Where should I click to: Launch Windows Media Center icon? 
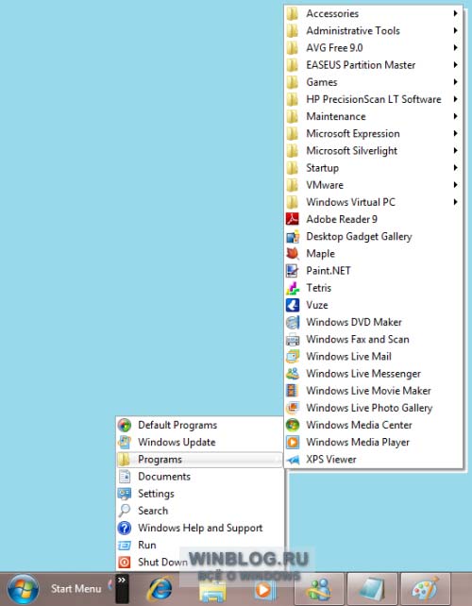click(x=293, y=425)
